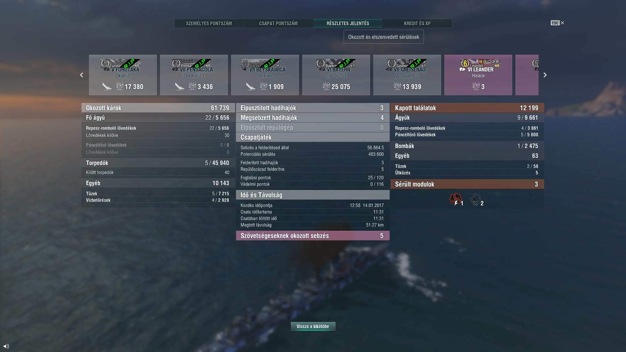Click the damaged engine module icon
This screenshot has width=626, height=352.
pos(455,199)
